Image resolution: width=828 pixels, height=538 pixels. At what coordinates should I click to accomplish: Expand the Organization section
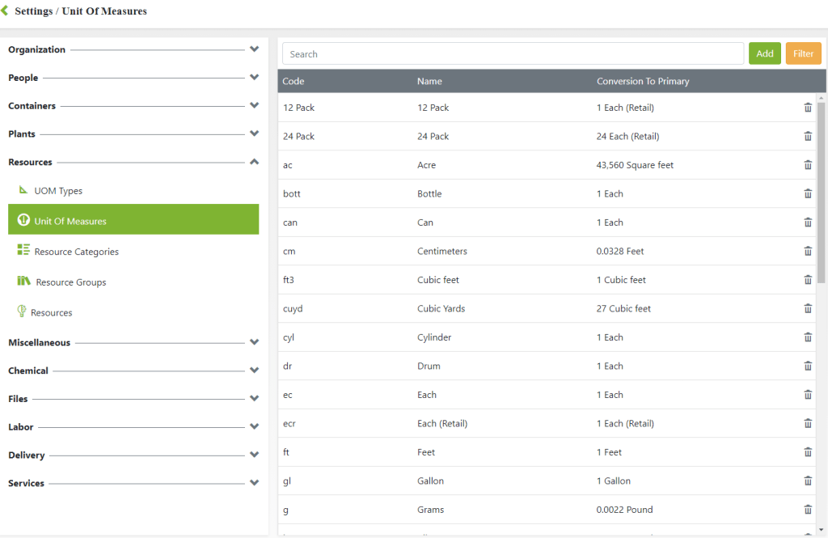pyautogui.click(x=254, y=49)
